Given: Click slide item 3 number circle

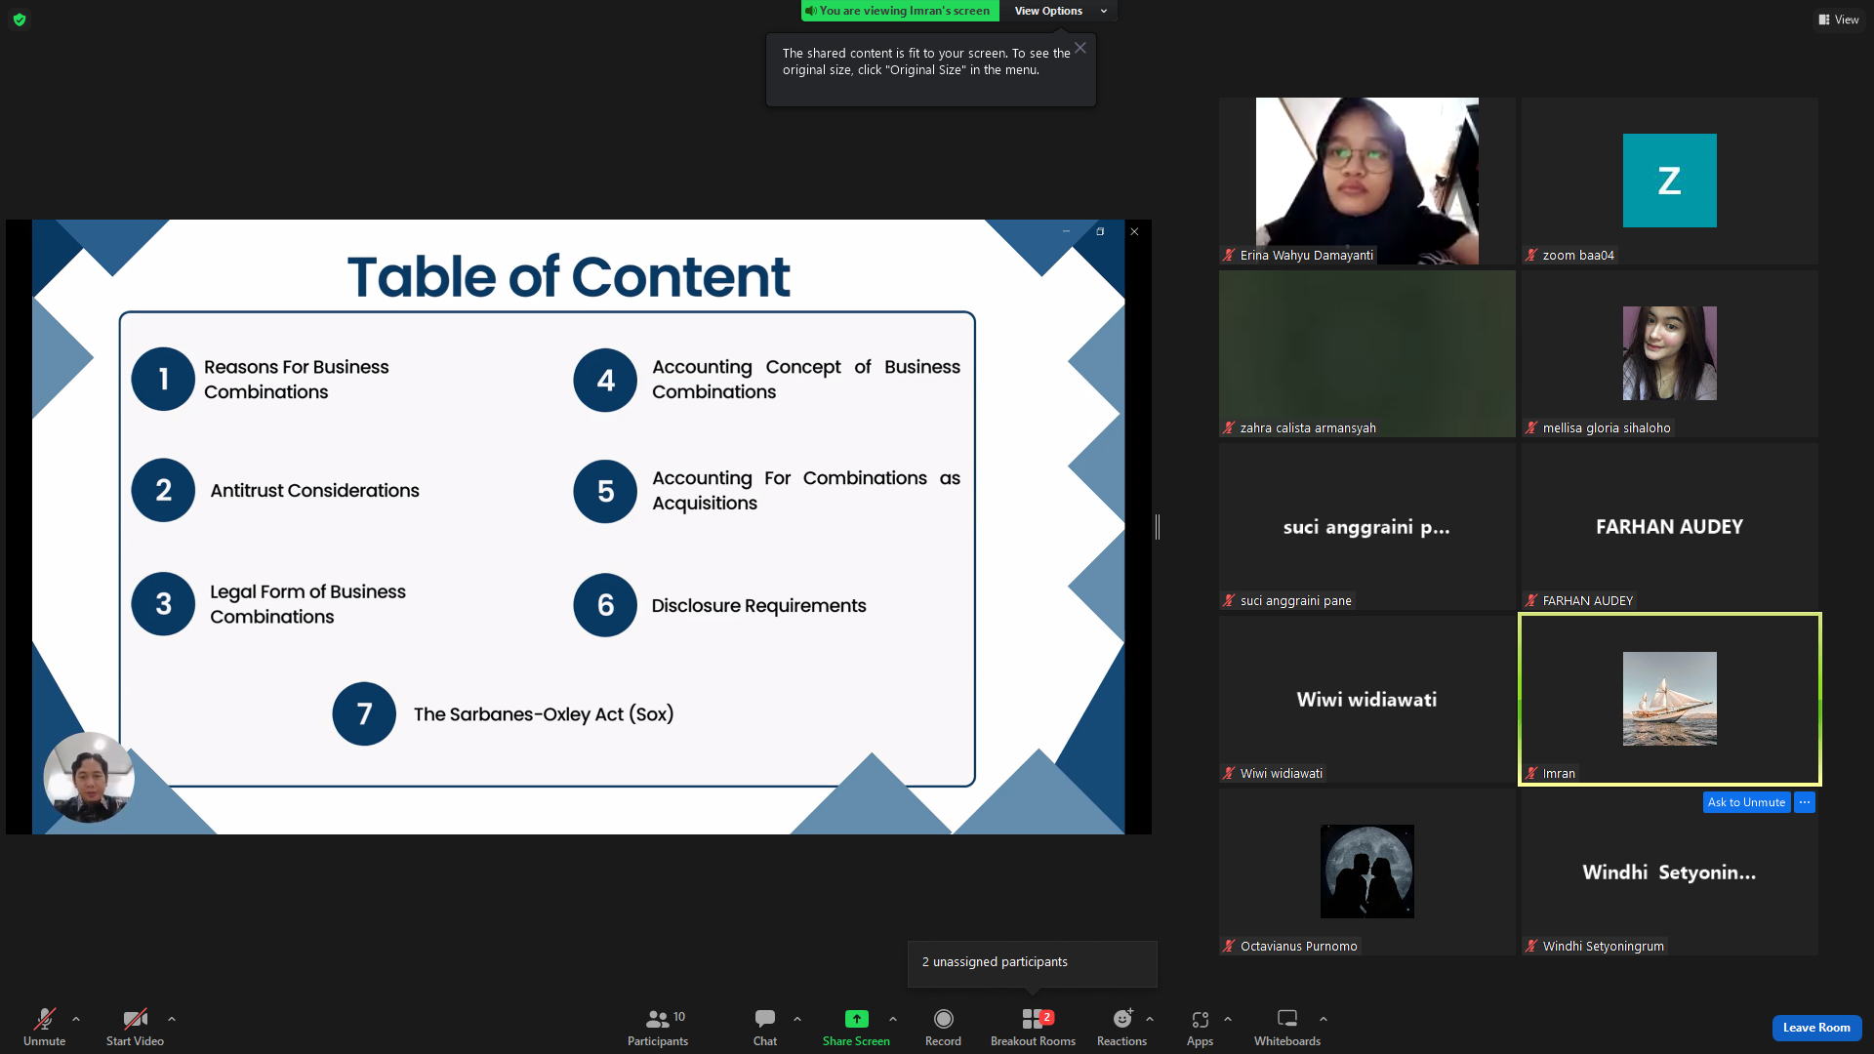Looking at the screenshot, I should [163, 604].
